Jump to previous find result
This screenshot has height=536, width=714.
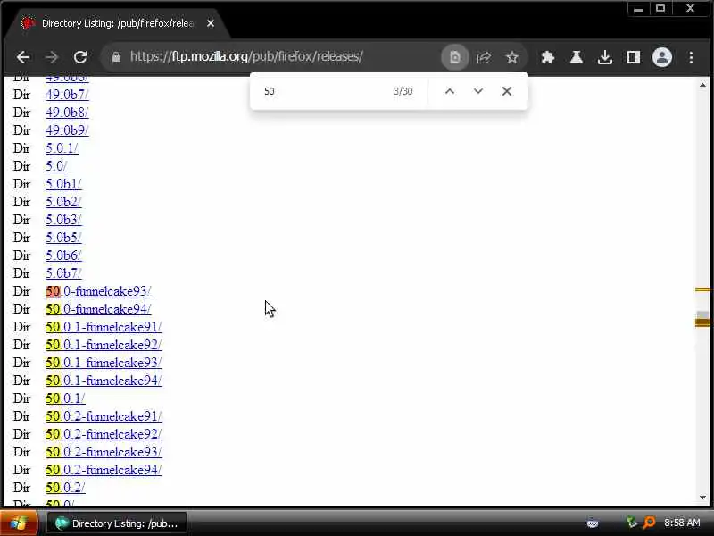coord(450,91)
